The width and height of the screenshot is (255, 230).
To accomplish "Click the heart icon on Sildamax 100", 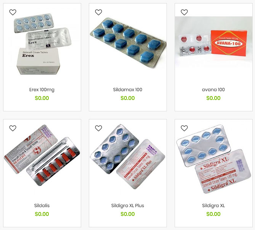I will (98, 12).
